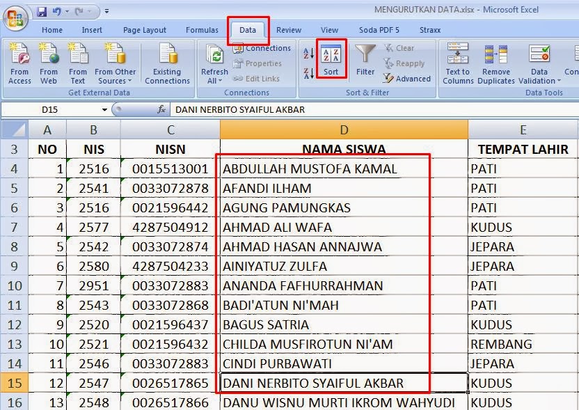Select cell BAGUS SATRIA

pos(344,324)
